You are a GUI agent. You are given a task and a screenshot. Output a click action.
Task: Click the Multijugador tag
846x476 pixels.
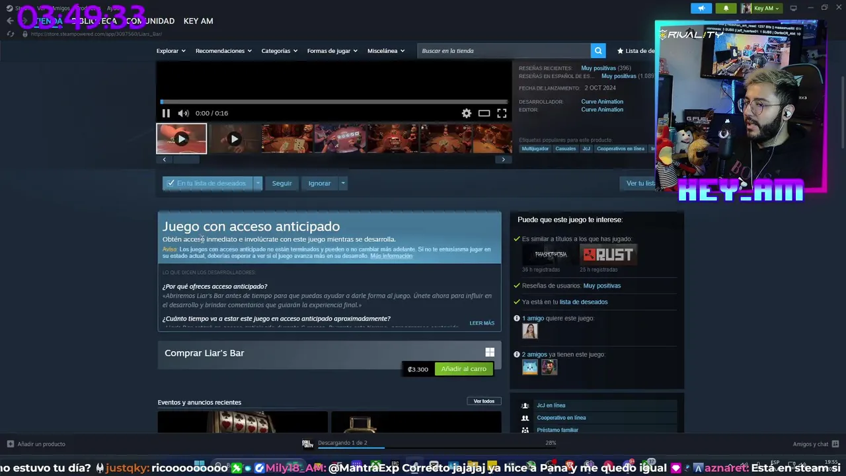coord(535,149)
